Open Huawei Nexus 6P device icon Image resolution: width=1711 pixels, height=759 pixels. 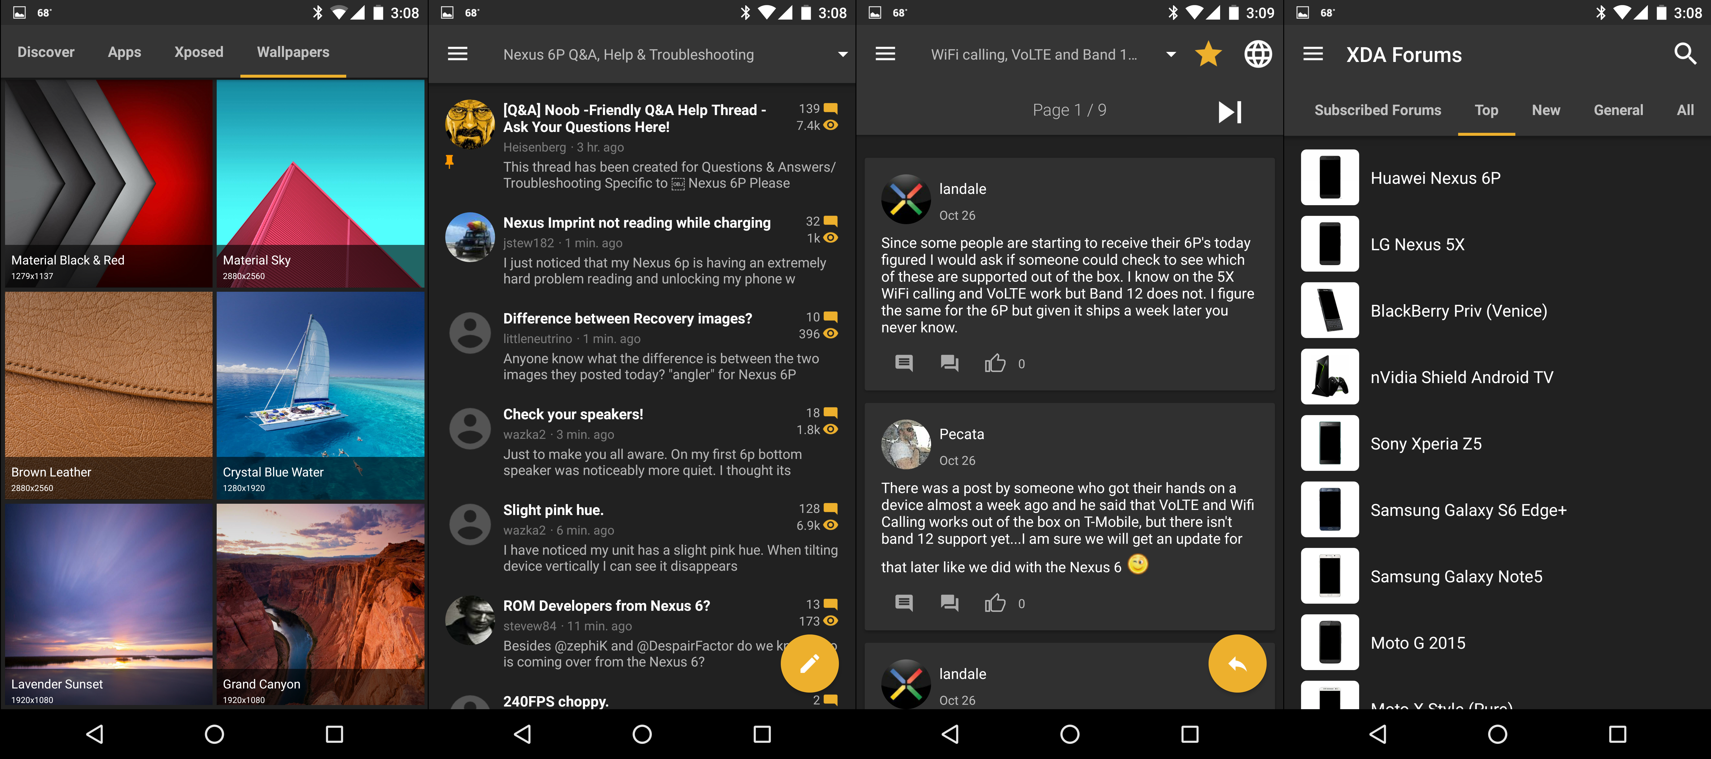click(x=1330, y=177)
